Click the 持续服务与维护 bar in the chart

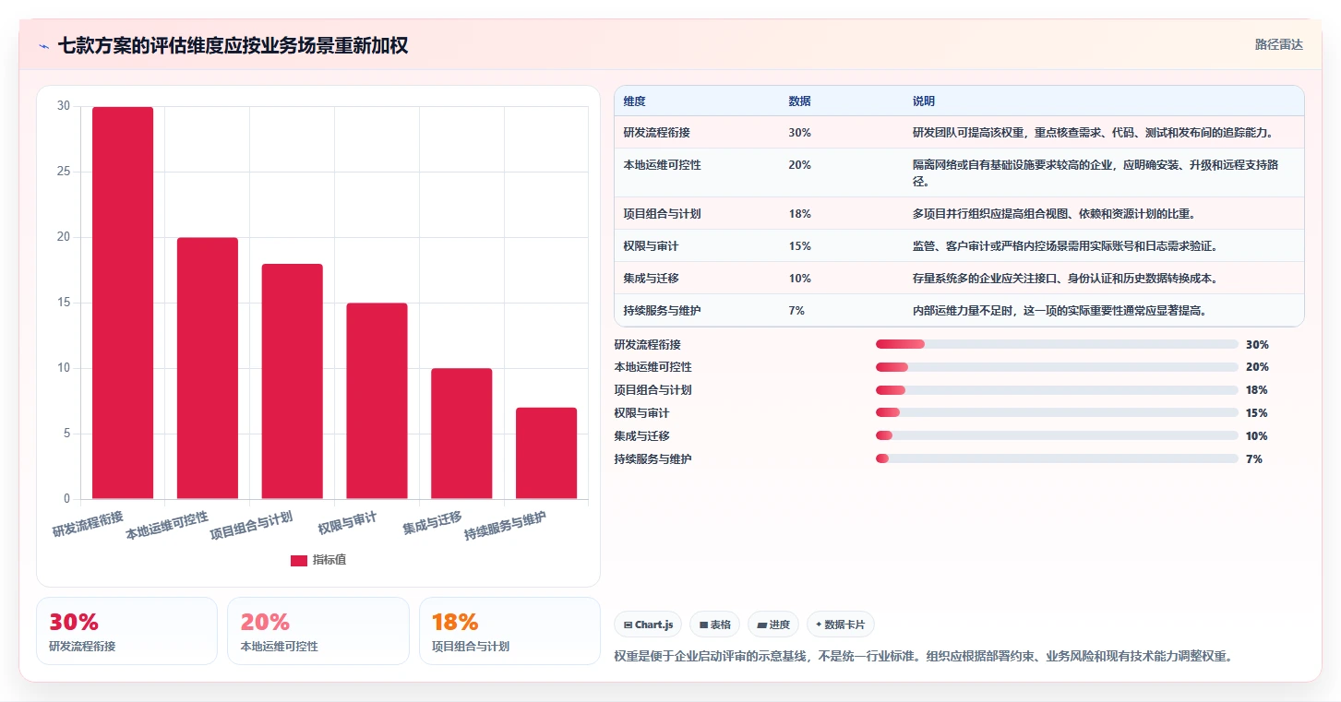pos(546,453)
